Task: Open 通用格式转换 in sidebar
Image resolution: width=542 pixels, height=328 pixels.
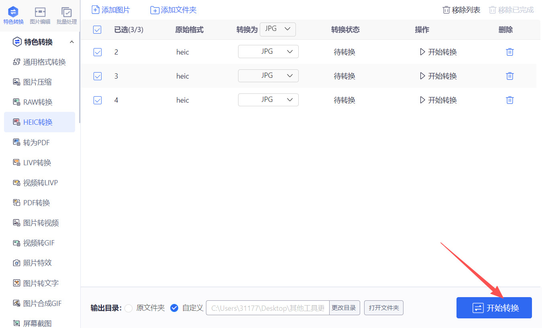Action: pyautogui.click(x=39, y=62)
